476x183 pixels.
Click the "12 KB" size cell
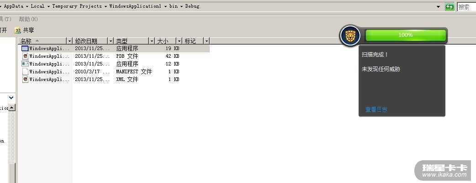coord(172,64)
